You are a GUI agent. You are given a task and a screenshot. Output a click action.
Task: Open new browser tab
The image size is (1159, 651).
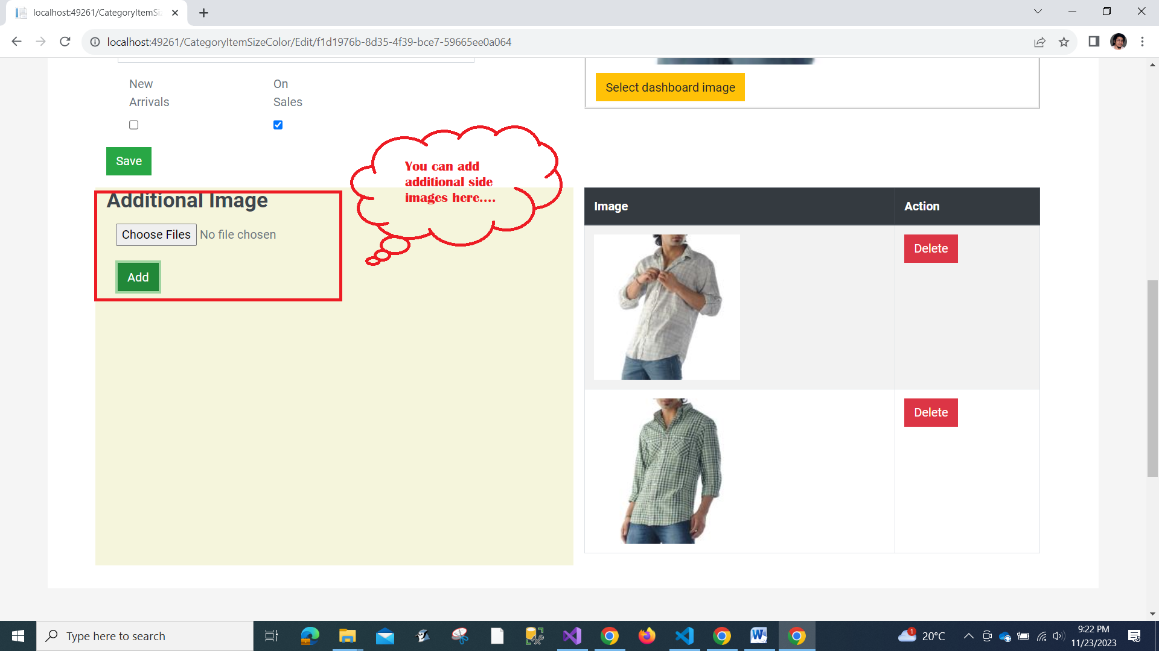203,13
